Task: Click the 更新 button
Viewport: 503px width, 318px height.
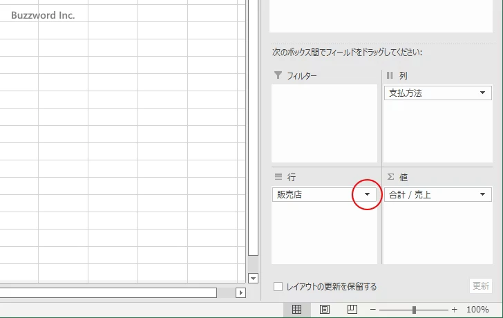Action: [481, 286]
